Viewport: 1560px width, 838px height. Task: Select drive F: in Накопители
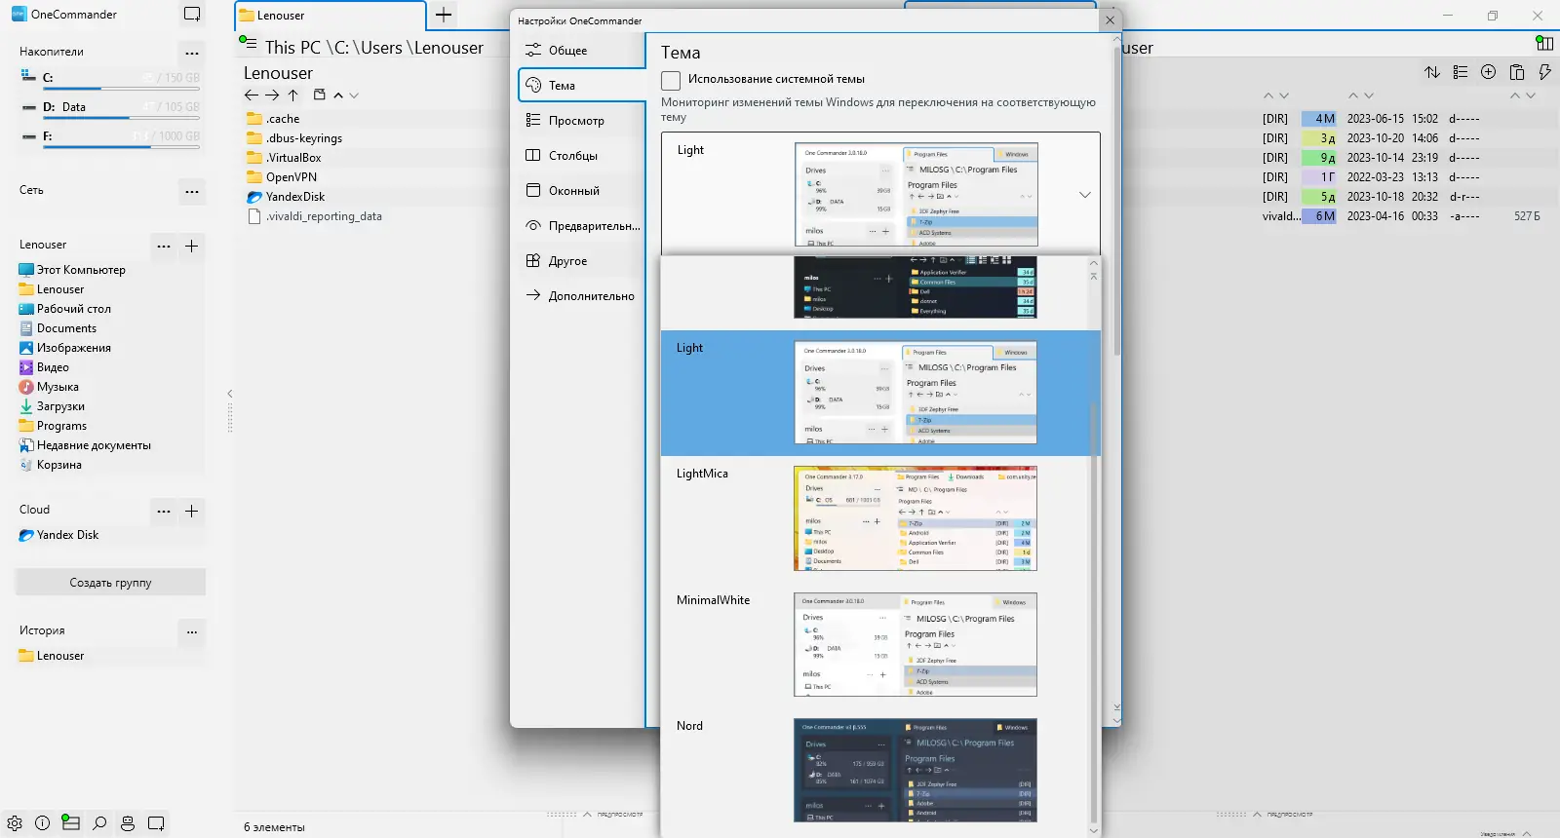(x=109, y=136)
